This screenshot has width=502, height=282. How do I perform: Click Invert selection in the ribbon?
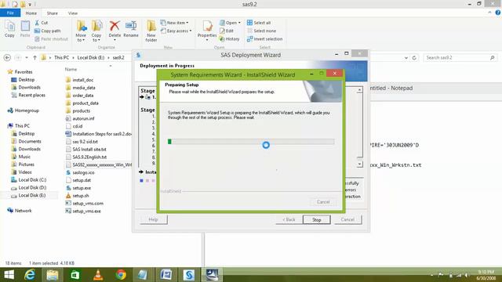265,39
